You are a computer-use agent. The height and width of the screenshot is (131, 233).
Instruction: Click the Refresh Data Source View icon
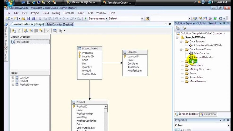click(19, 31)
